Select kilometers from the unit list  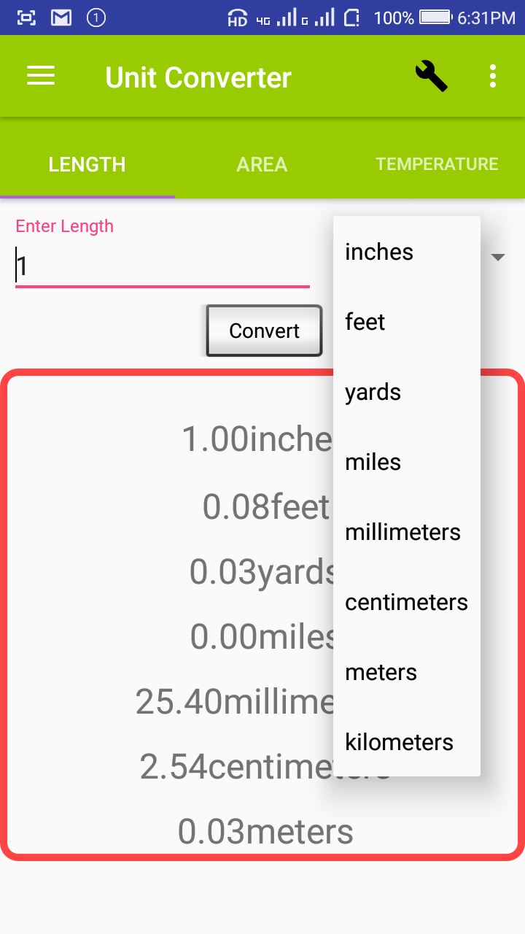pyautogui.click(x=399, y=742)
